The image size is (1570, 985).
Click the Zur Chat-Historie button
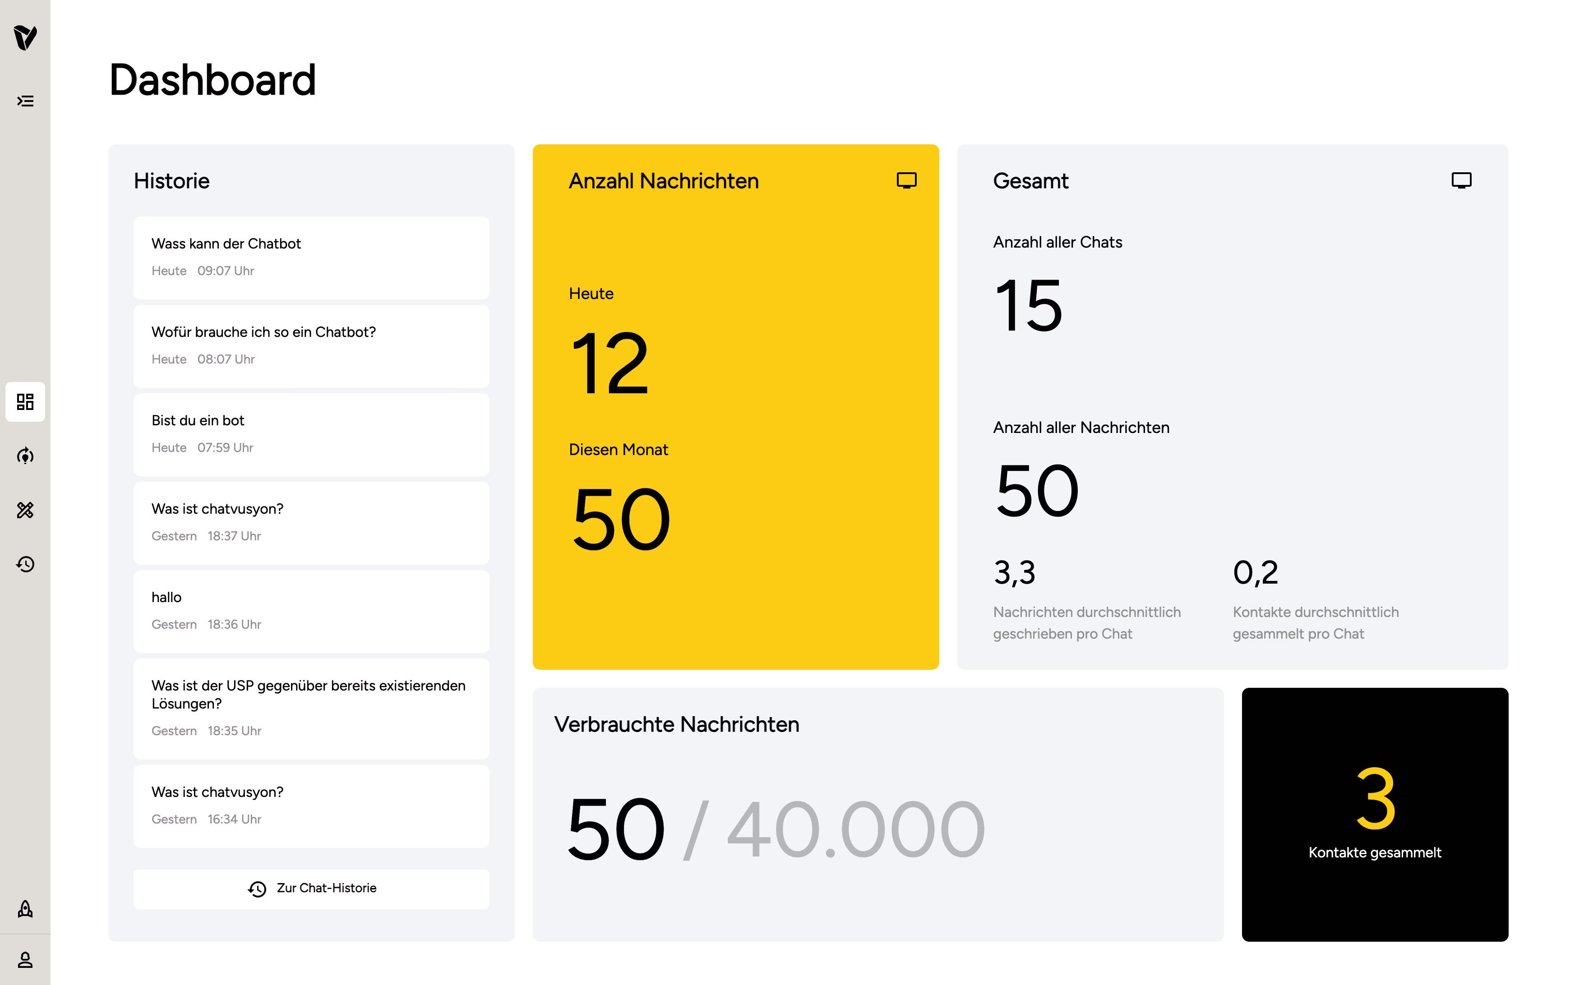(x=311, y=888)
